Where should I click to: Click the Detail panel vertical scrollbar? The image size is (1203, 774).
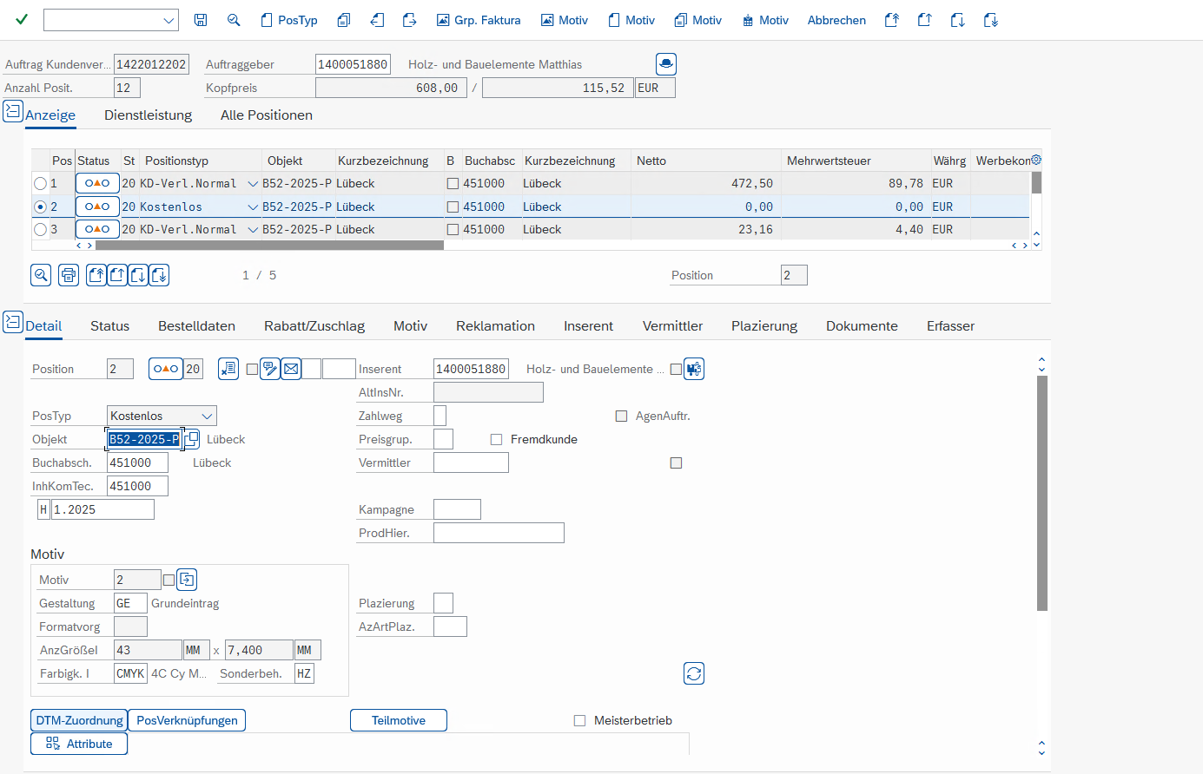[x=1042, y=493]
